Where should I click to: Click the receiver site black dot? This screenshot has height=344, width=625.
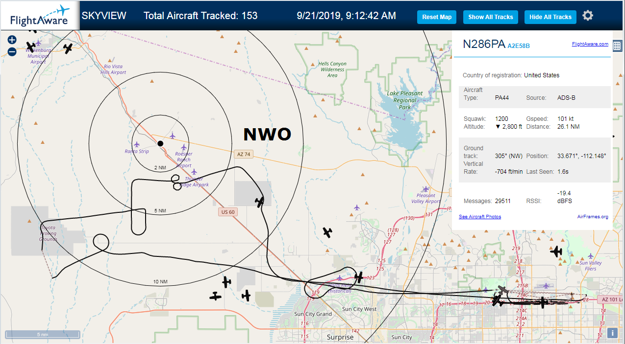click(x=160, y=143)
